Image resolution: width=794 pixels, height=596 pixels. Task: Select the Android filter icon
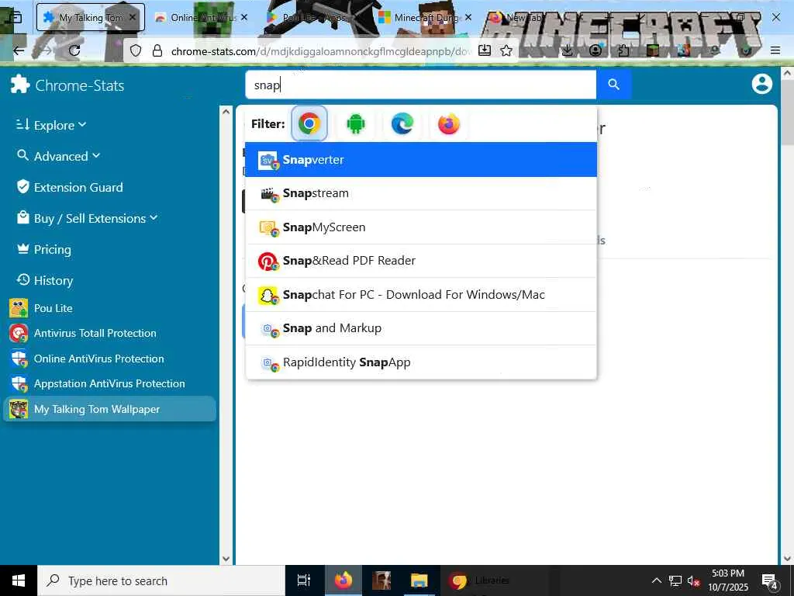(x=355, y=123)
